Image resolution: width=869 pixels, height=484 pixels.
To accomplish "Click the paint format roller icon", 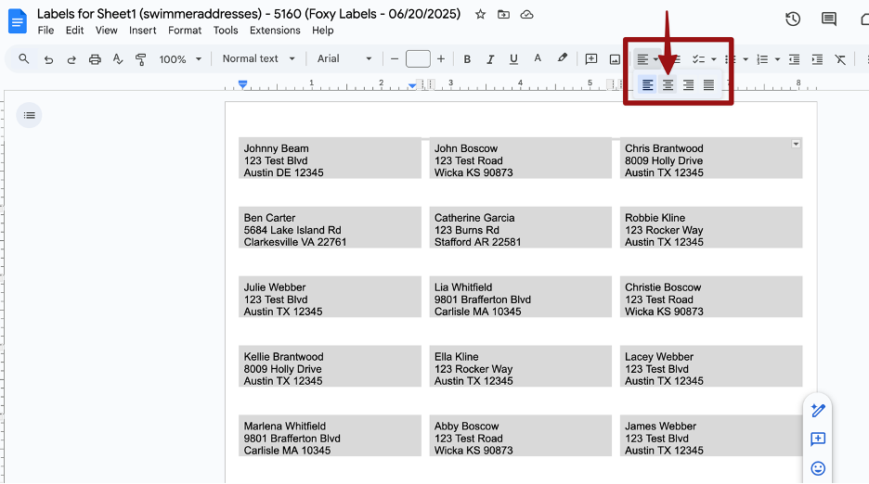I will click(x=141, y=59).
